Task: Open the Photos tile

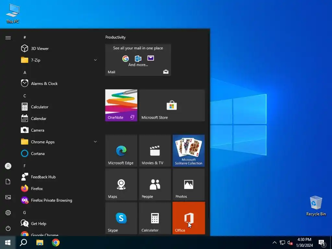Action: pyautogui.click(x=189, y=184)
